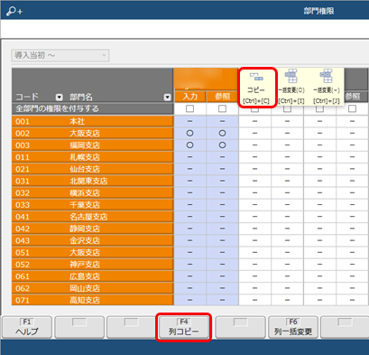Click the orange 参照 dash cell for 011 札幌支店

222,157
